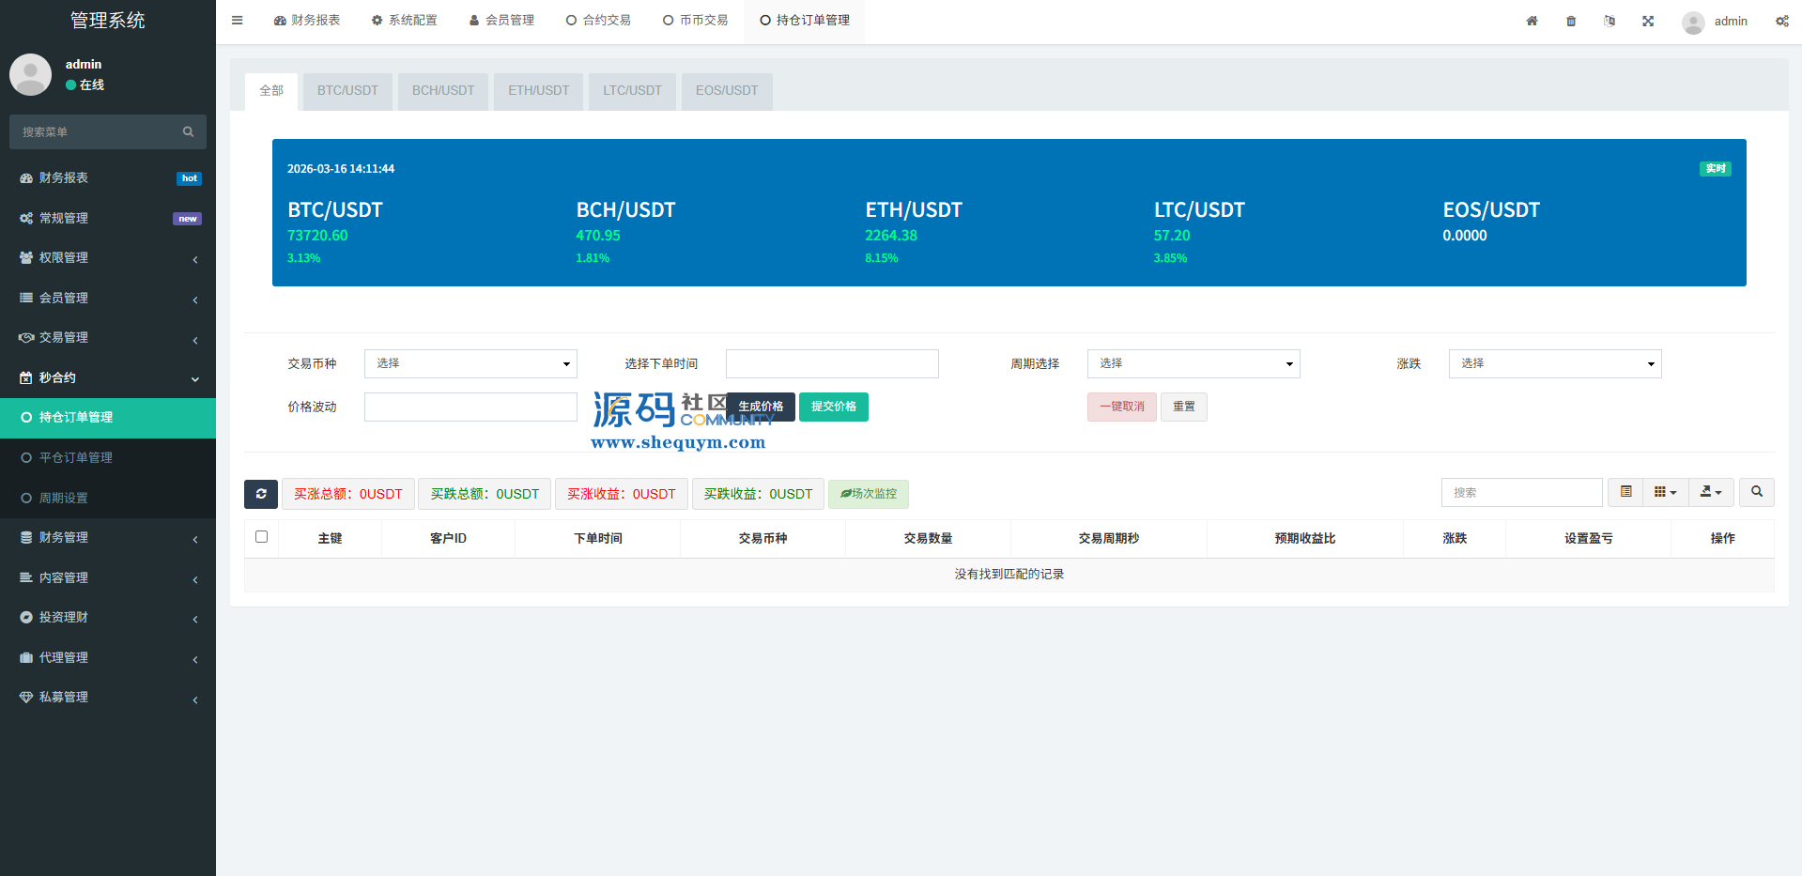
Task: Click the 一键取消 button
Action: pos(1121,407)
